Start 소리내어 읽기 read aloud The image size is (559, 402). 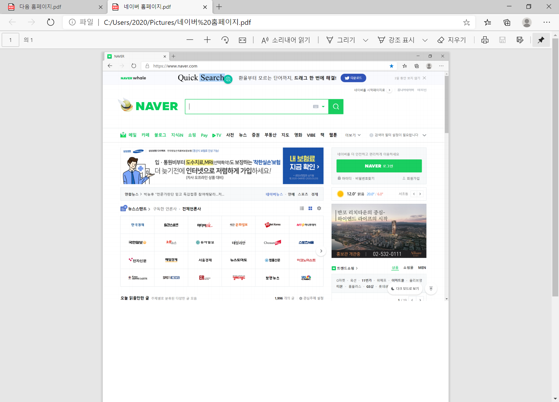pos(286,40)
